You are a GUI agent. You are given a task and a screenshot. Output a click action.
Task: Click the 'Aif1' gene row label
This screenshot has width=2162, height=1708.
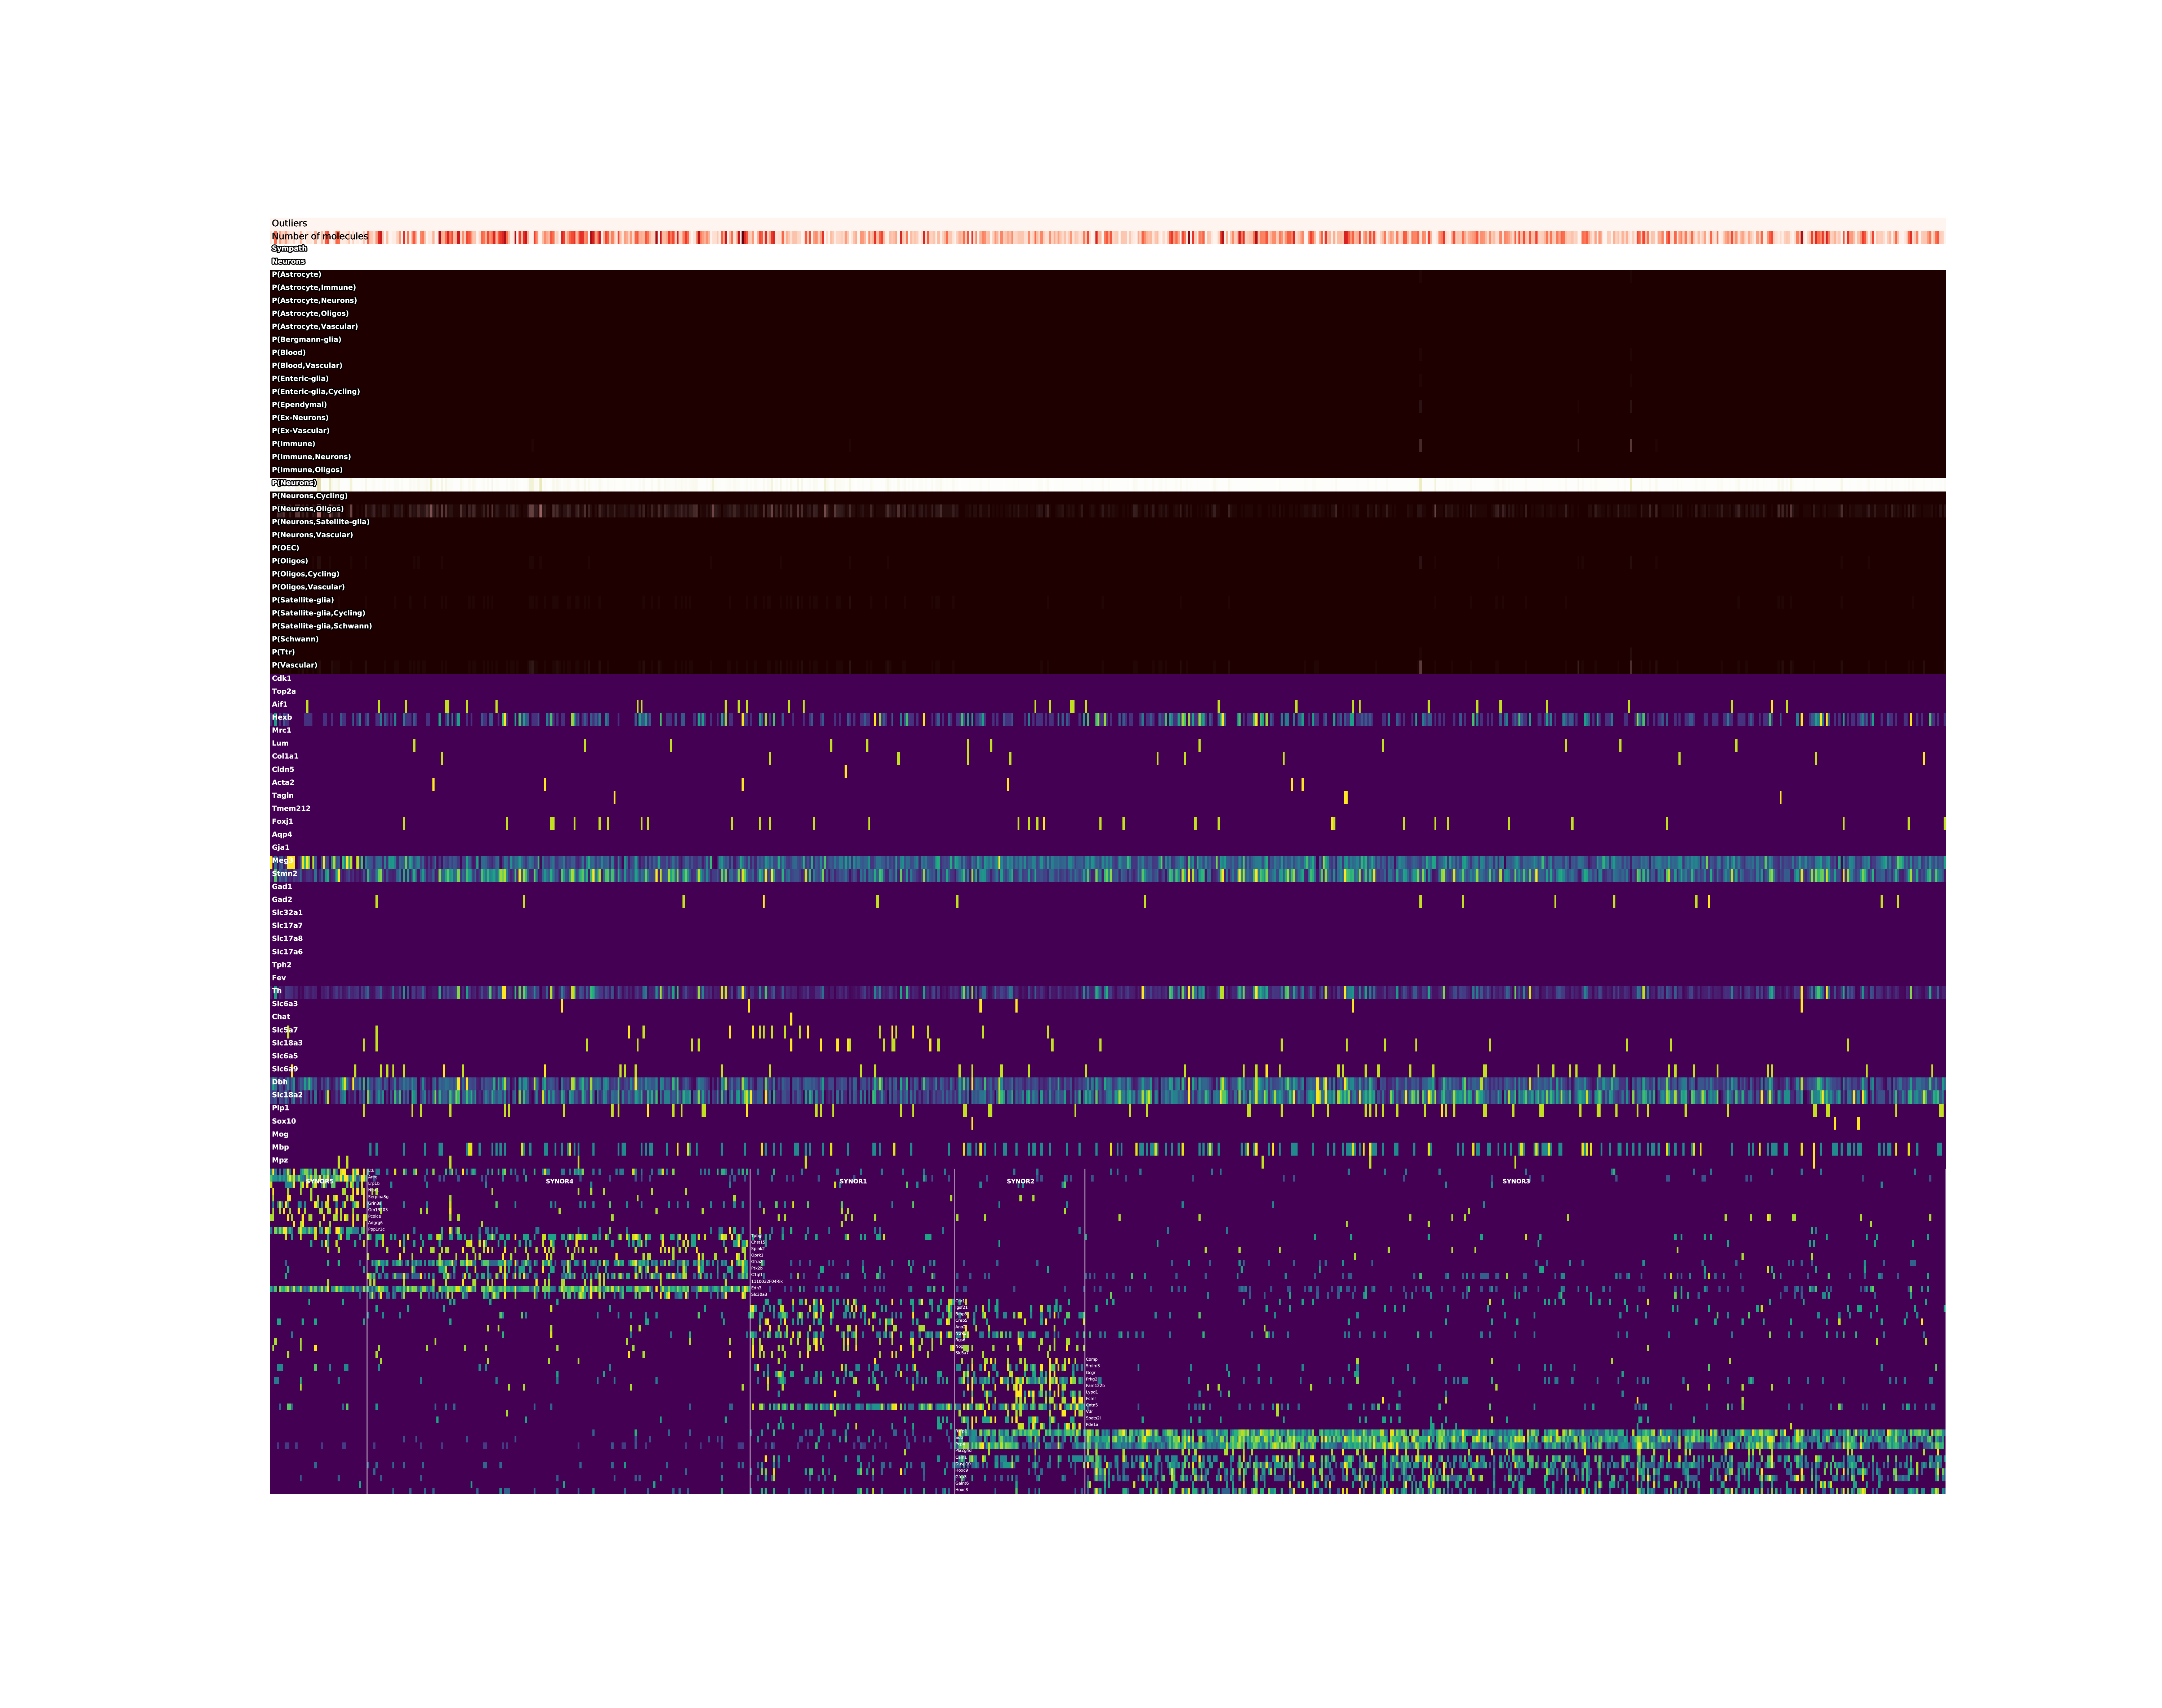[280, 704]
